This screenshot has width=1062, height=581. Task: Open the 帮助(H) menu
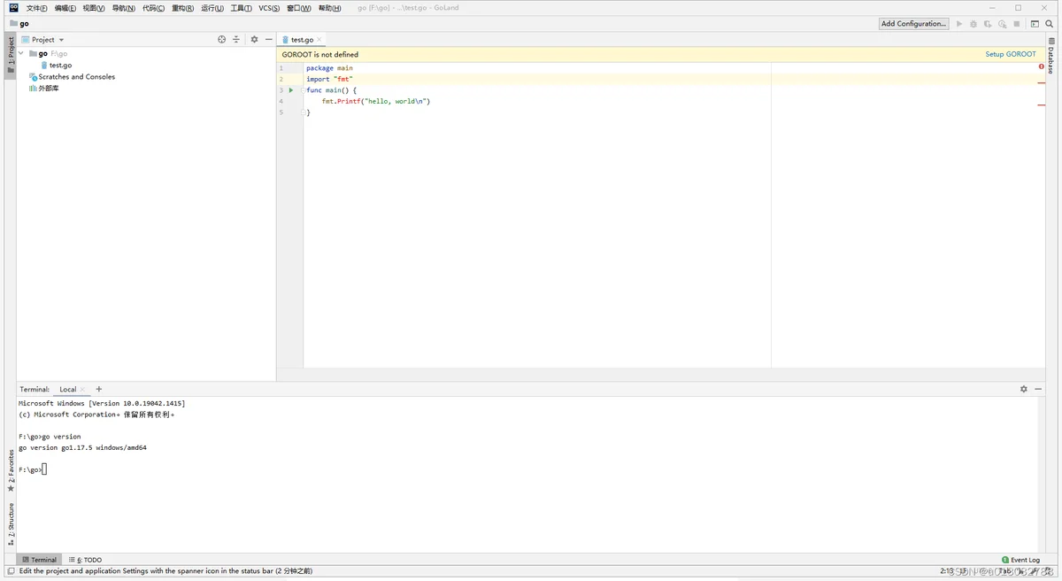[x=329, y=8]
